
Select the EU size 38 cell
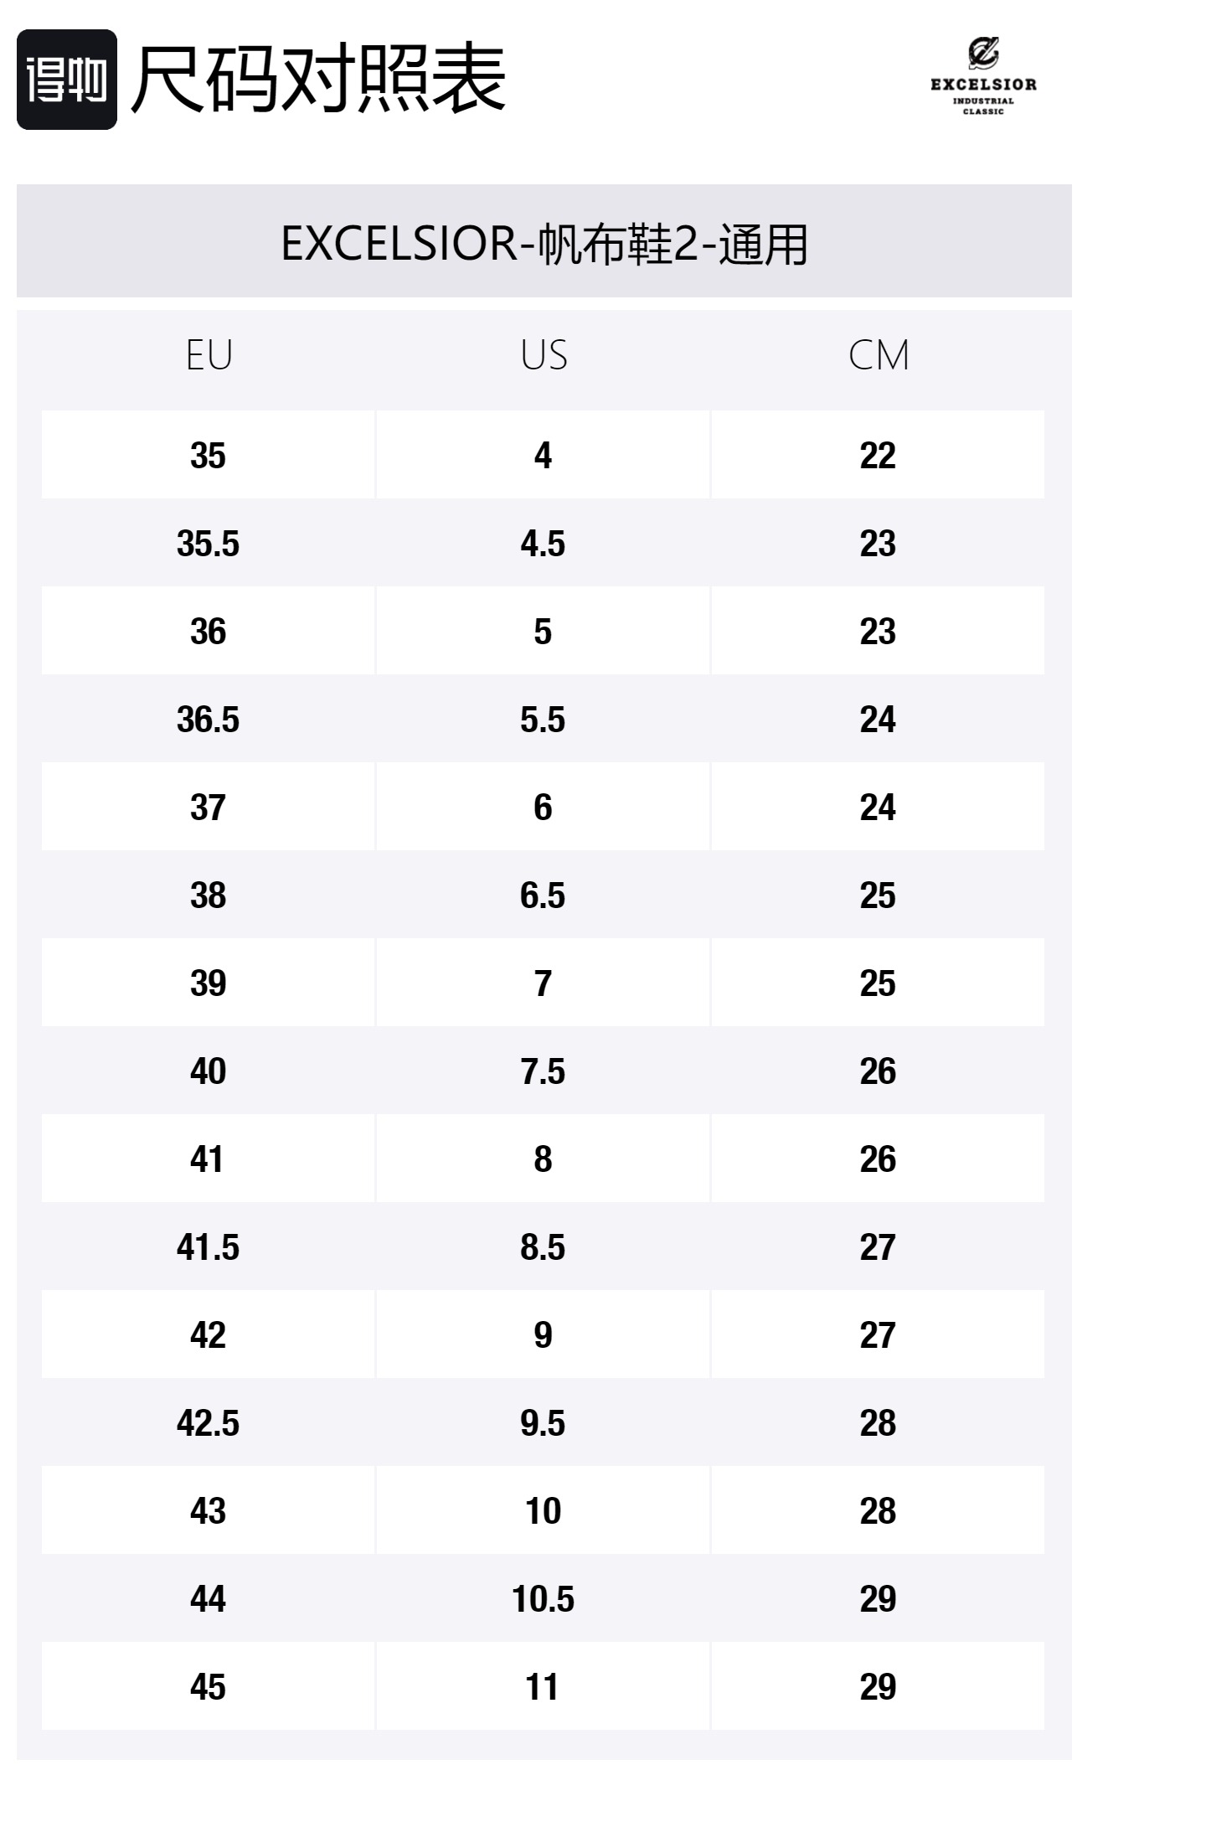pos(208,895)
